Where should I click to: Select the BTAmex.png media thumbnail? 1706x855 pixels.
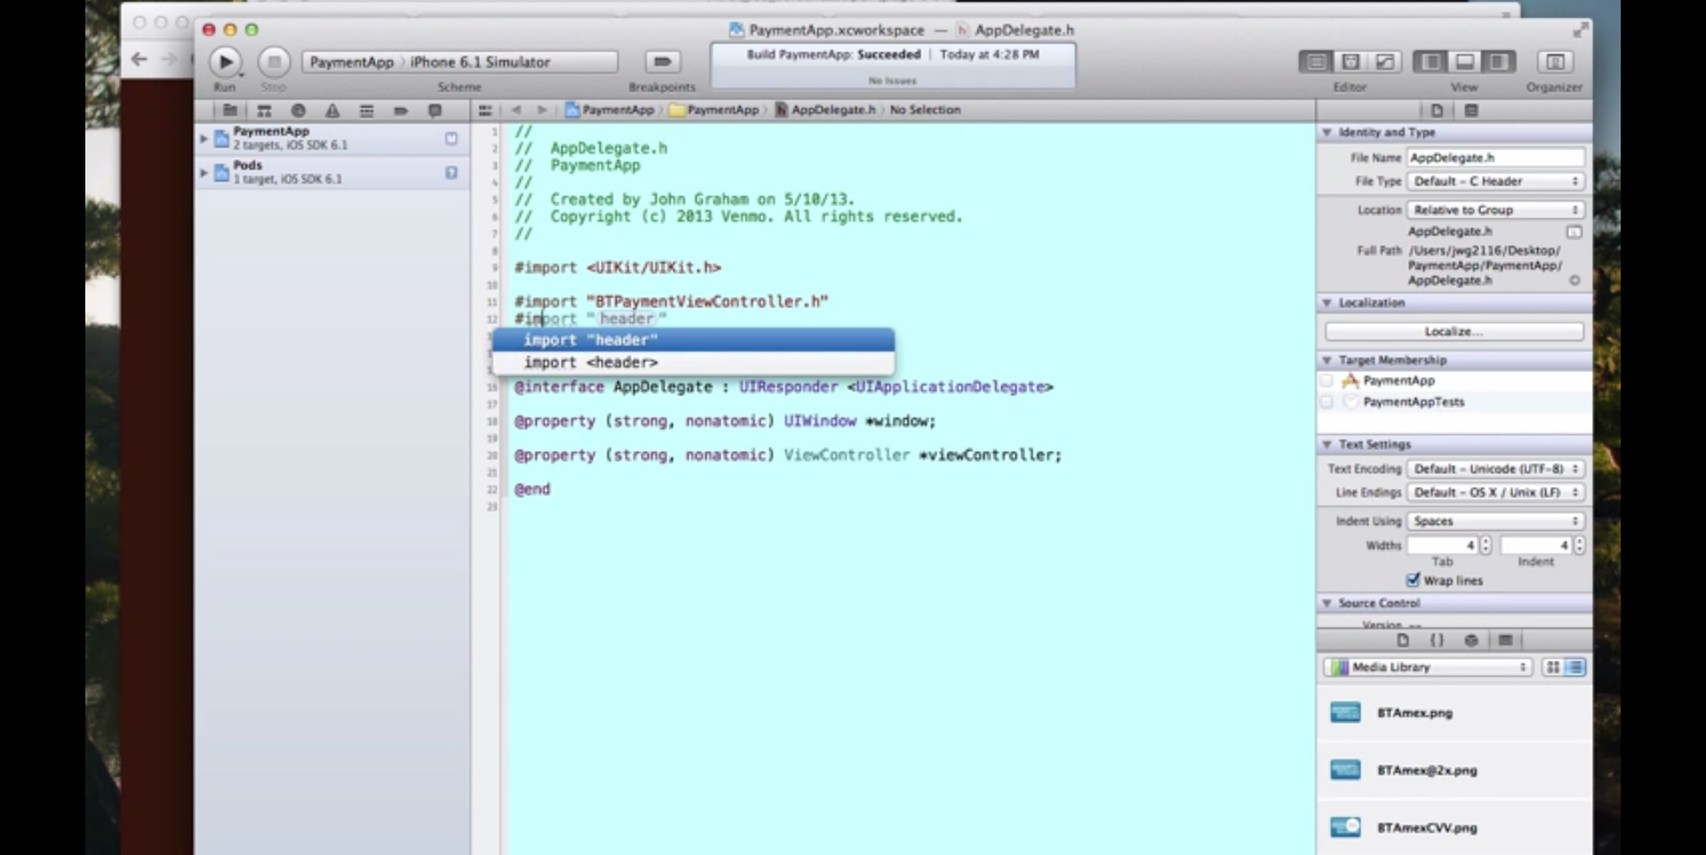pos(1346,712)
